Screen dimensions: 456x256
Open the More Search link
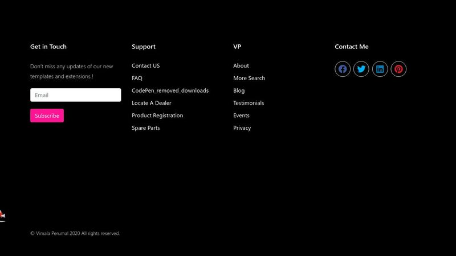coord(249,78)
